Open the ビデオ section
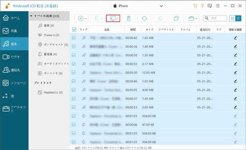Screen dimensions: 246x150 coord(14,57)
